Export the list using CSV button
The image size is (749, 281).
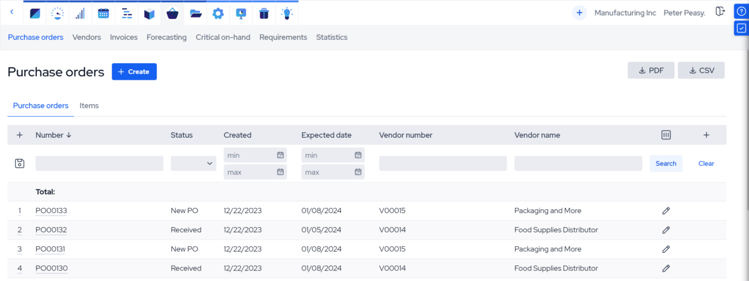701,70
